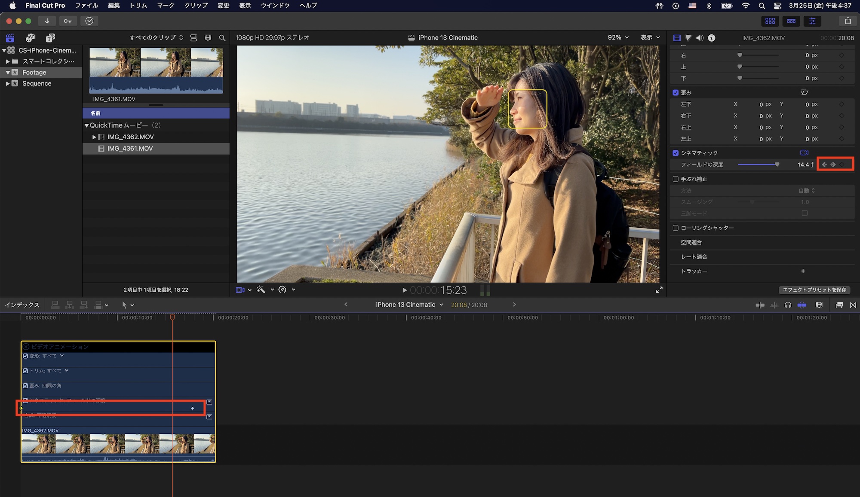Enable the ローリングシャッター checkbox
This screenshot has width=860, height=497.
tap(676, 228)
